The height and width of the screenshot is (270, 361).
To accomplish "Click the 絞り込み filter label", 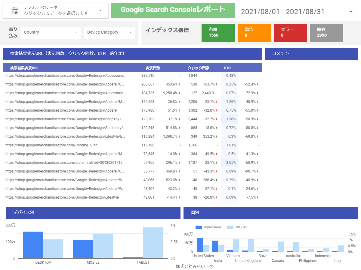I will point(13,32).
